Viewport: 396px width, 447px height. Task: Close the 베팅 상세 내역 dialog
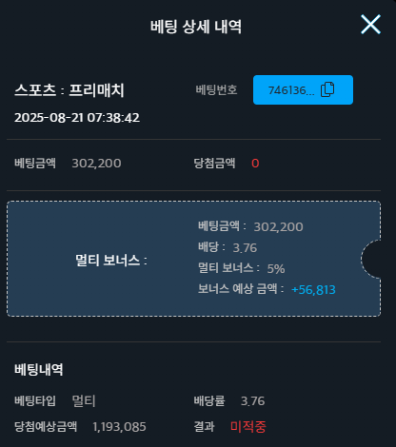pyautogui.click(x=370, y=25)
